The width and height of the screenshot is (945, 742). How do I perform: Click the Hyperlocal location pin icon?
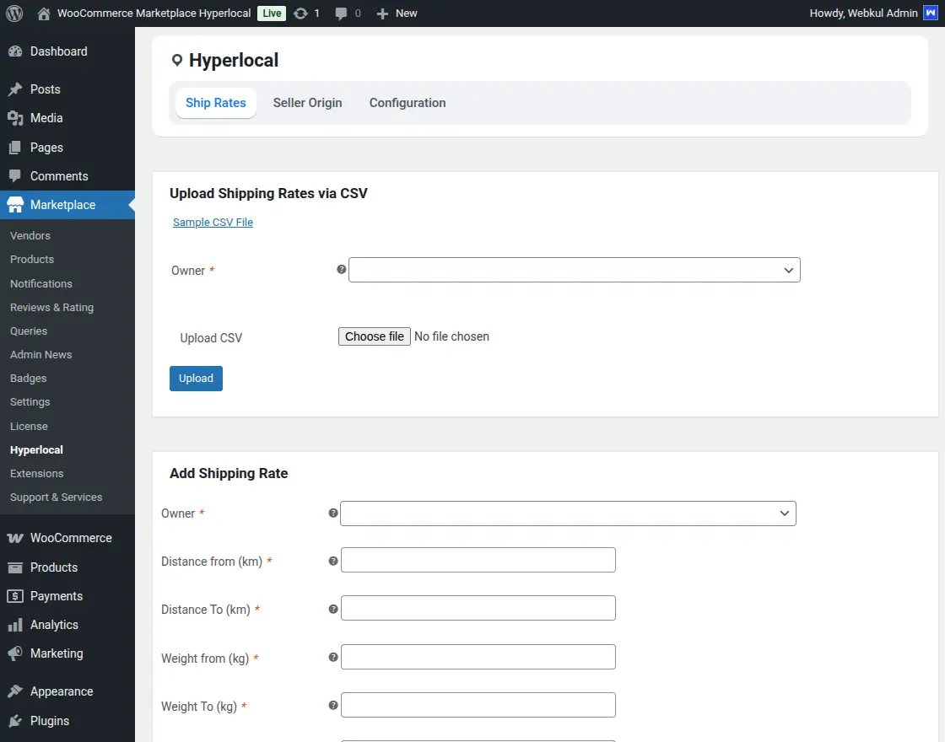176,60
